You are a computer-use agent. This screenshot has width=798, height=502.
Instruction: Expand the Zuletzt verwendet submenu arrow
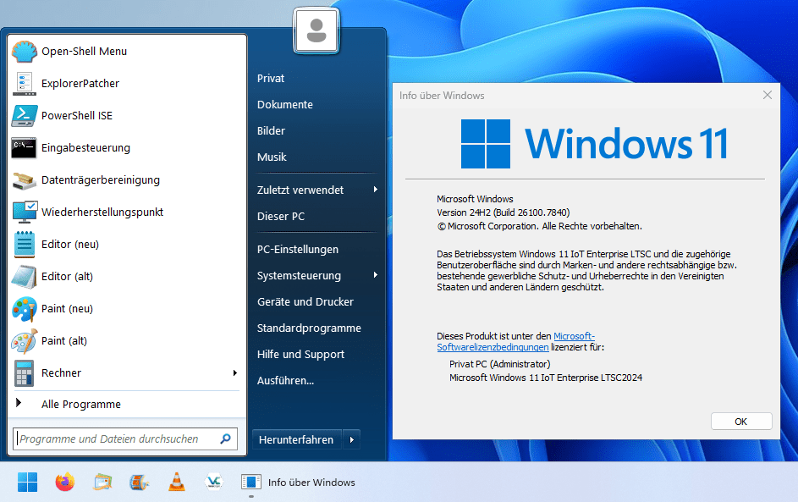point(376,190)
